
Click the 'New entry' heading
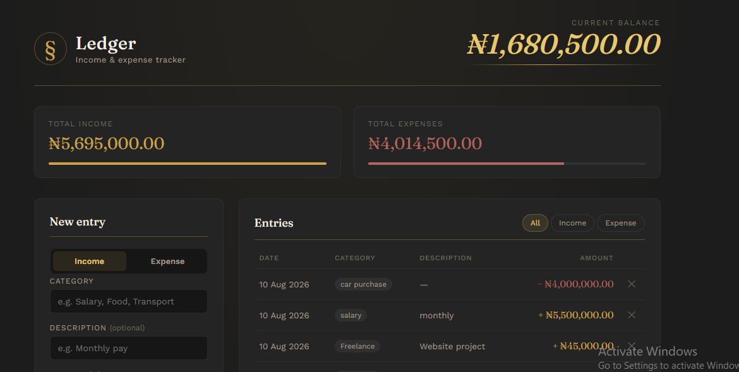pyautogui.click(x=77, y=222)
